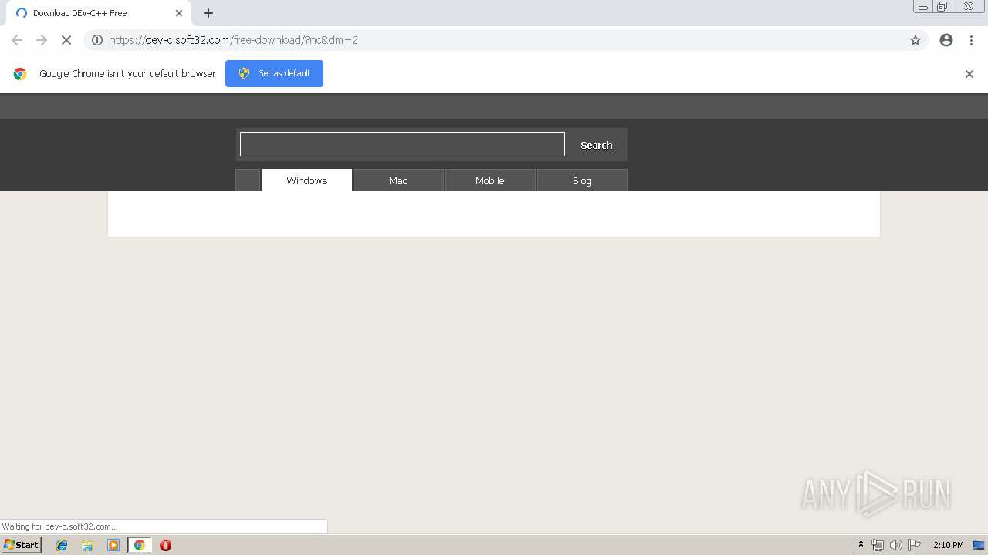The width and height of the screenshot is (988, 555).
Task: Select the Windows tab
Action: tap(306, 180)
